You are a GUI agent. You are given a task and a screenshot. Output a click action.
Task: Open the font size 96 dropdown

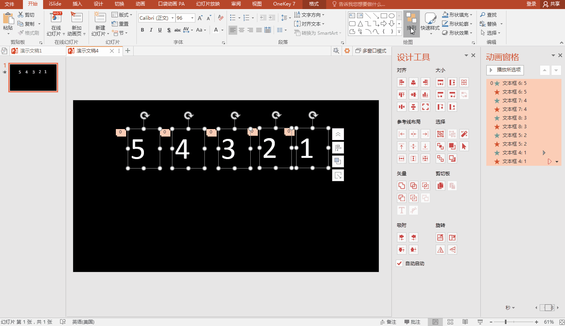193,18
